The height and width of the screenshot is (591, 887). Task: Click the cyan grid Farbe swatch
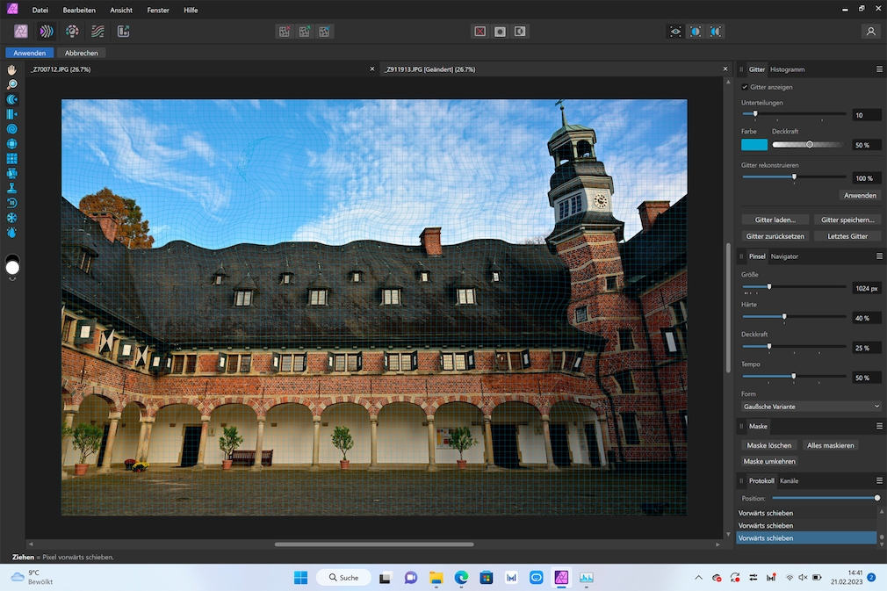click(754, 145)
